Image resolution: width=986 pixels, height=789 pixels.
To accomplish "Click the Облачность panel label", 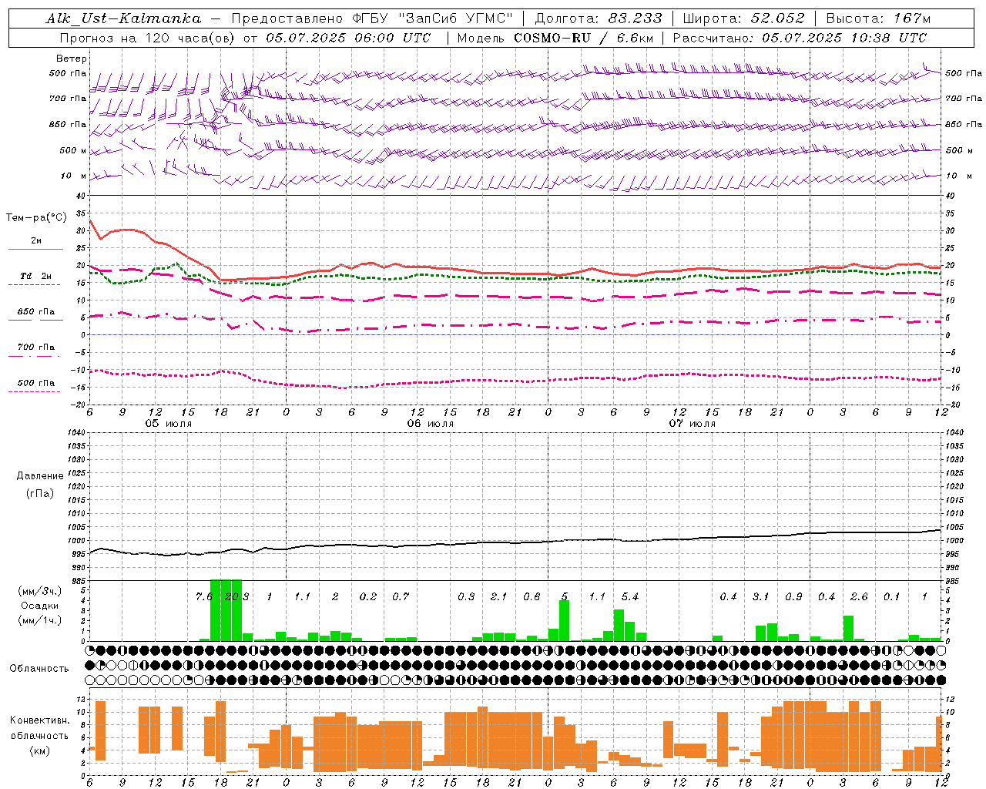I will click(39, 668).
